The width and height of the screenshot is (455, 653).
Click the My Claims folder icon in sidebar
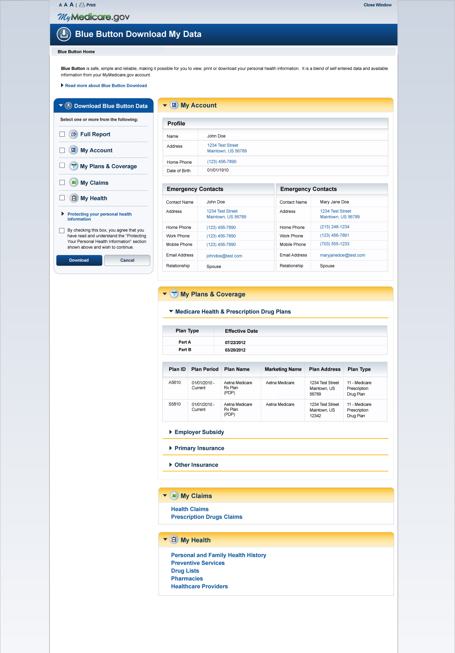pyautogui.click(x=74, y=183)
